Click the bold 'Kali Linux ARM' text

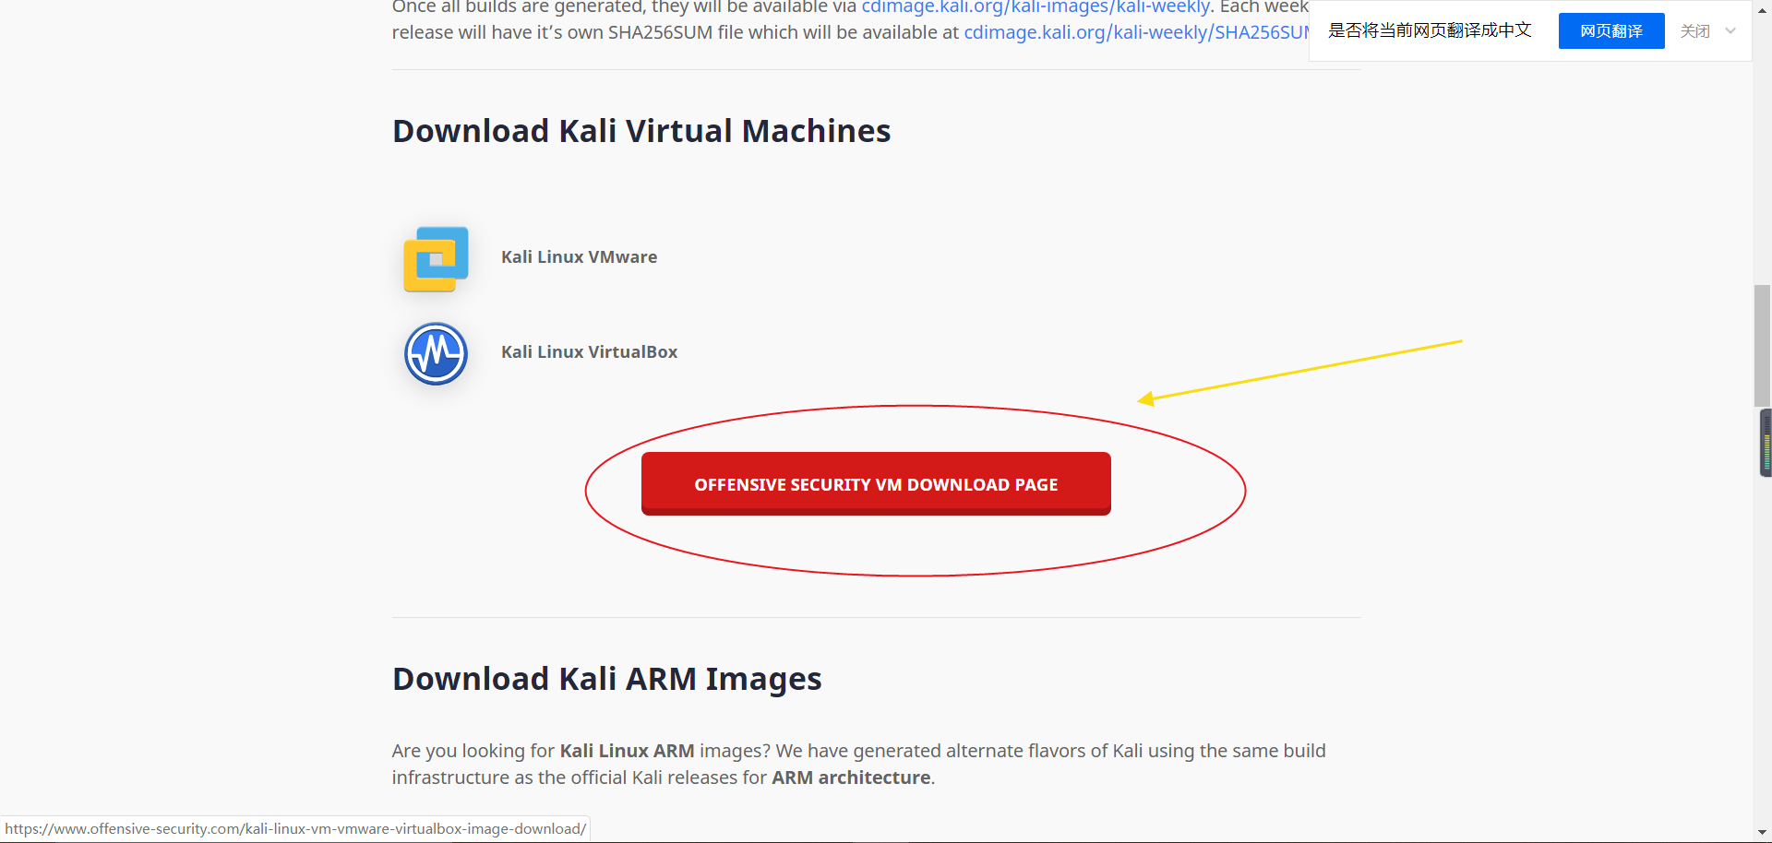[x=627, y=751]
